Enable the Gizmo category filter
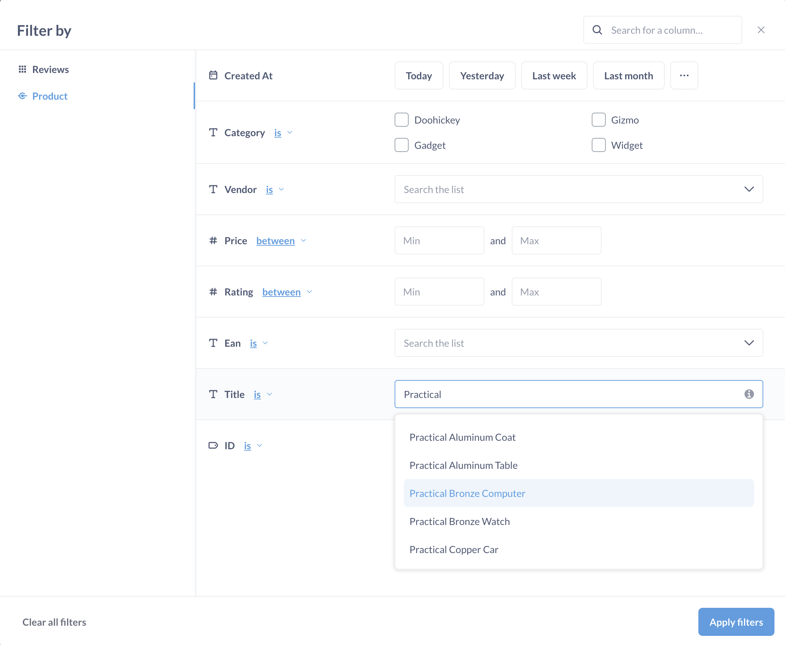The height and width of the screenshot is (645, 785). (x=598, y=119)
